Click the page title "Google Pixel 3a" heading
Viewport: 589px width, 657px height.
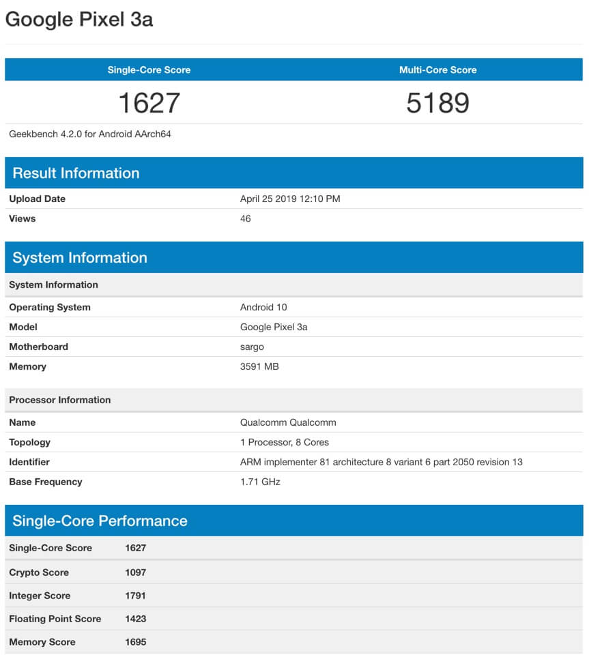click(79, 20)
